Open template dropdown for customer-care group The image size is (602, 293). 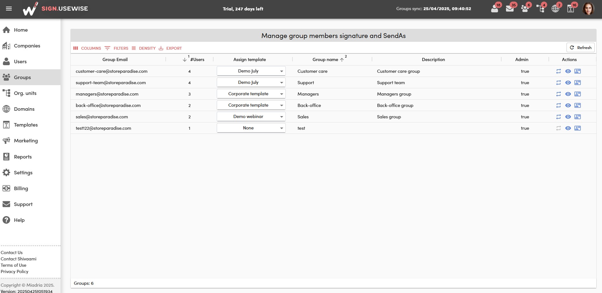[x=251, y=71]
